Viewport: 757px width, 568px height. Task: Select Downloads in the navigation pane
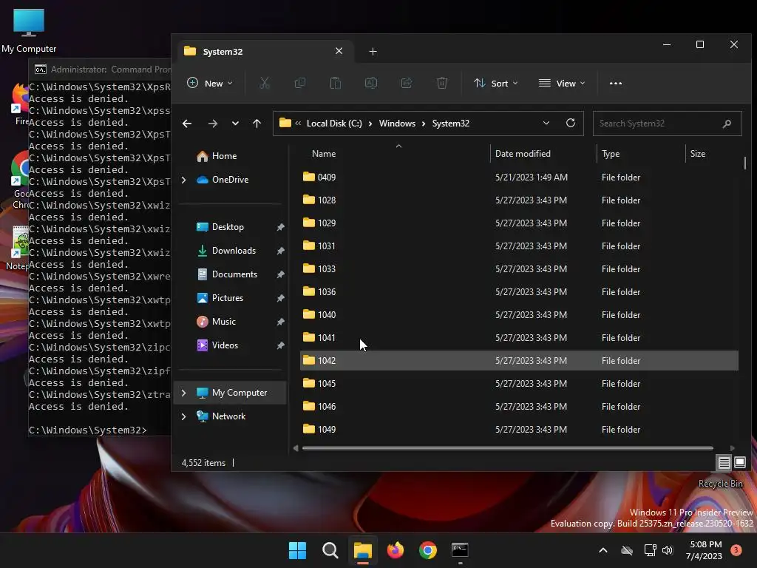pos(231,251)
